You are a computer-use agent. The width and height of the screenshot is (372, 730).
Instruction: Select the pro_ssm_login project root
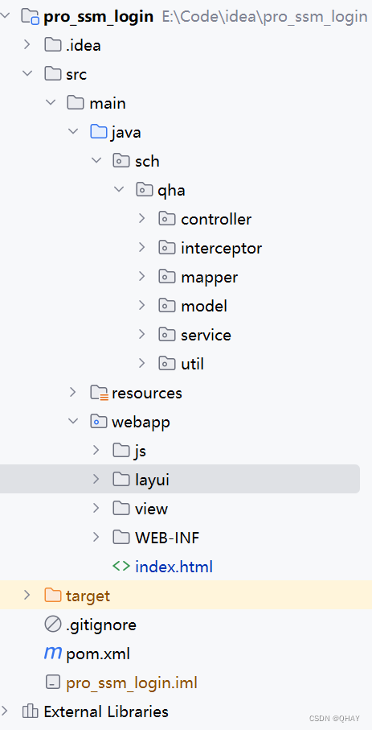(x=98, y=17)
